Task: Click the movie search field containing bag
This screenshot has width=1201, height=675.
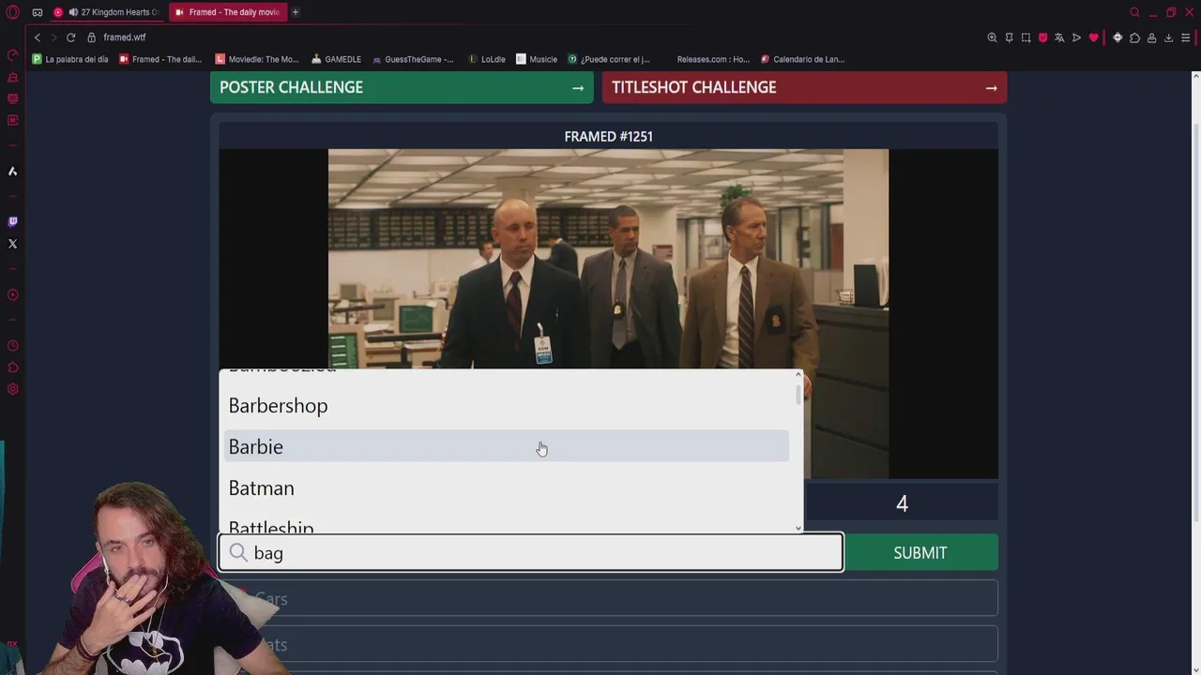Action: (531, 552)
